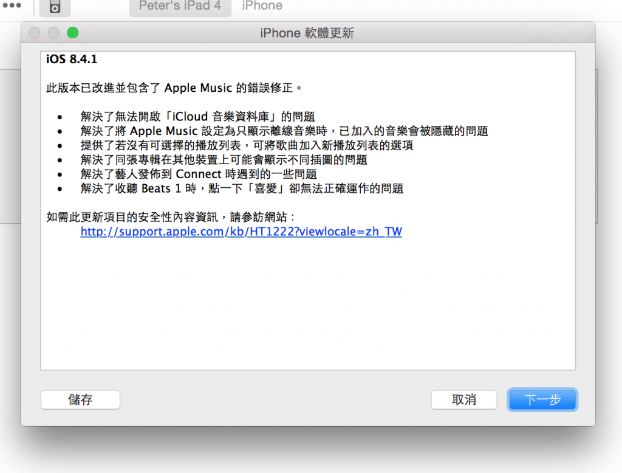Viewport: 622px width, 473px height.
Task: Click the iOS 8.4.1 heading text
Action: click(72, 59)
